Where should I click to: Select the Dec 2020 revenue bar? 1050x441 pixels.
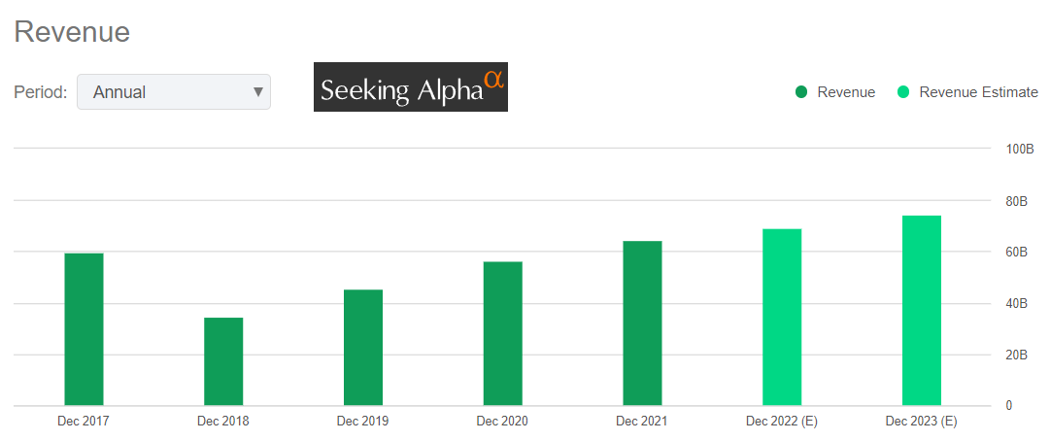pos(502,333)
